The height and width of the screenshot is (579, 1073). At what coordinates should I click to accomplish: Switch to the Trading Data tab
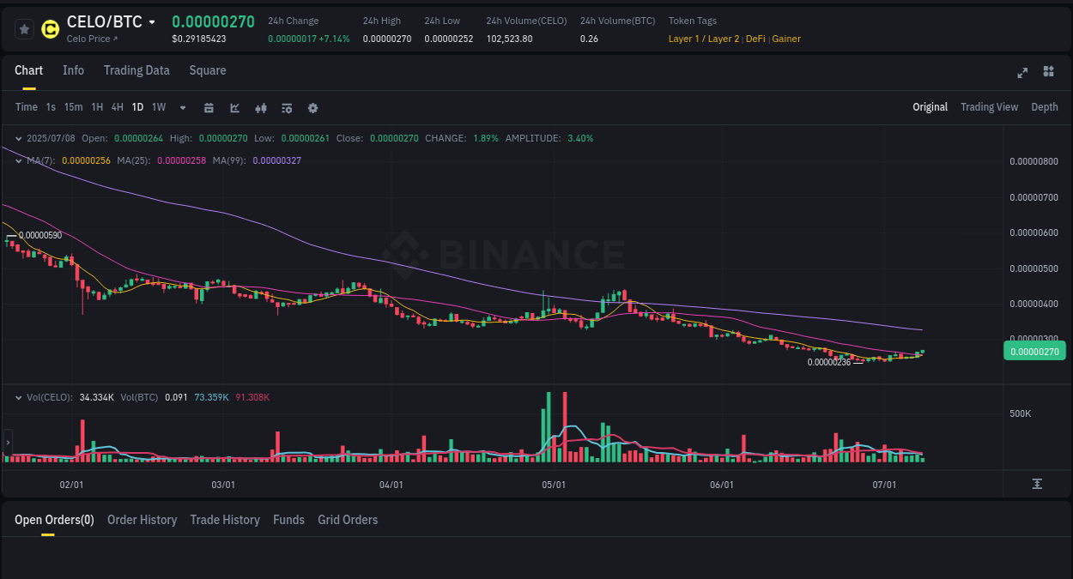(x=136, y=70)
